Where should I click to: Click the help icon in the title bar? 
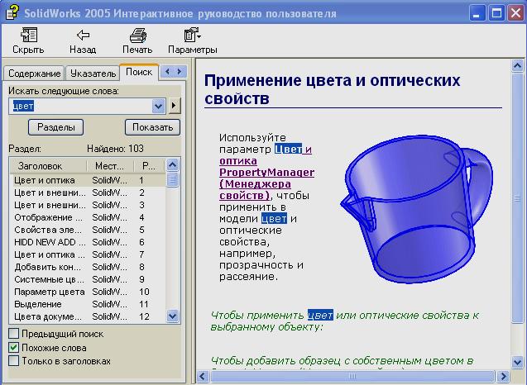(12, 12)
